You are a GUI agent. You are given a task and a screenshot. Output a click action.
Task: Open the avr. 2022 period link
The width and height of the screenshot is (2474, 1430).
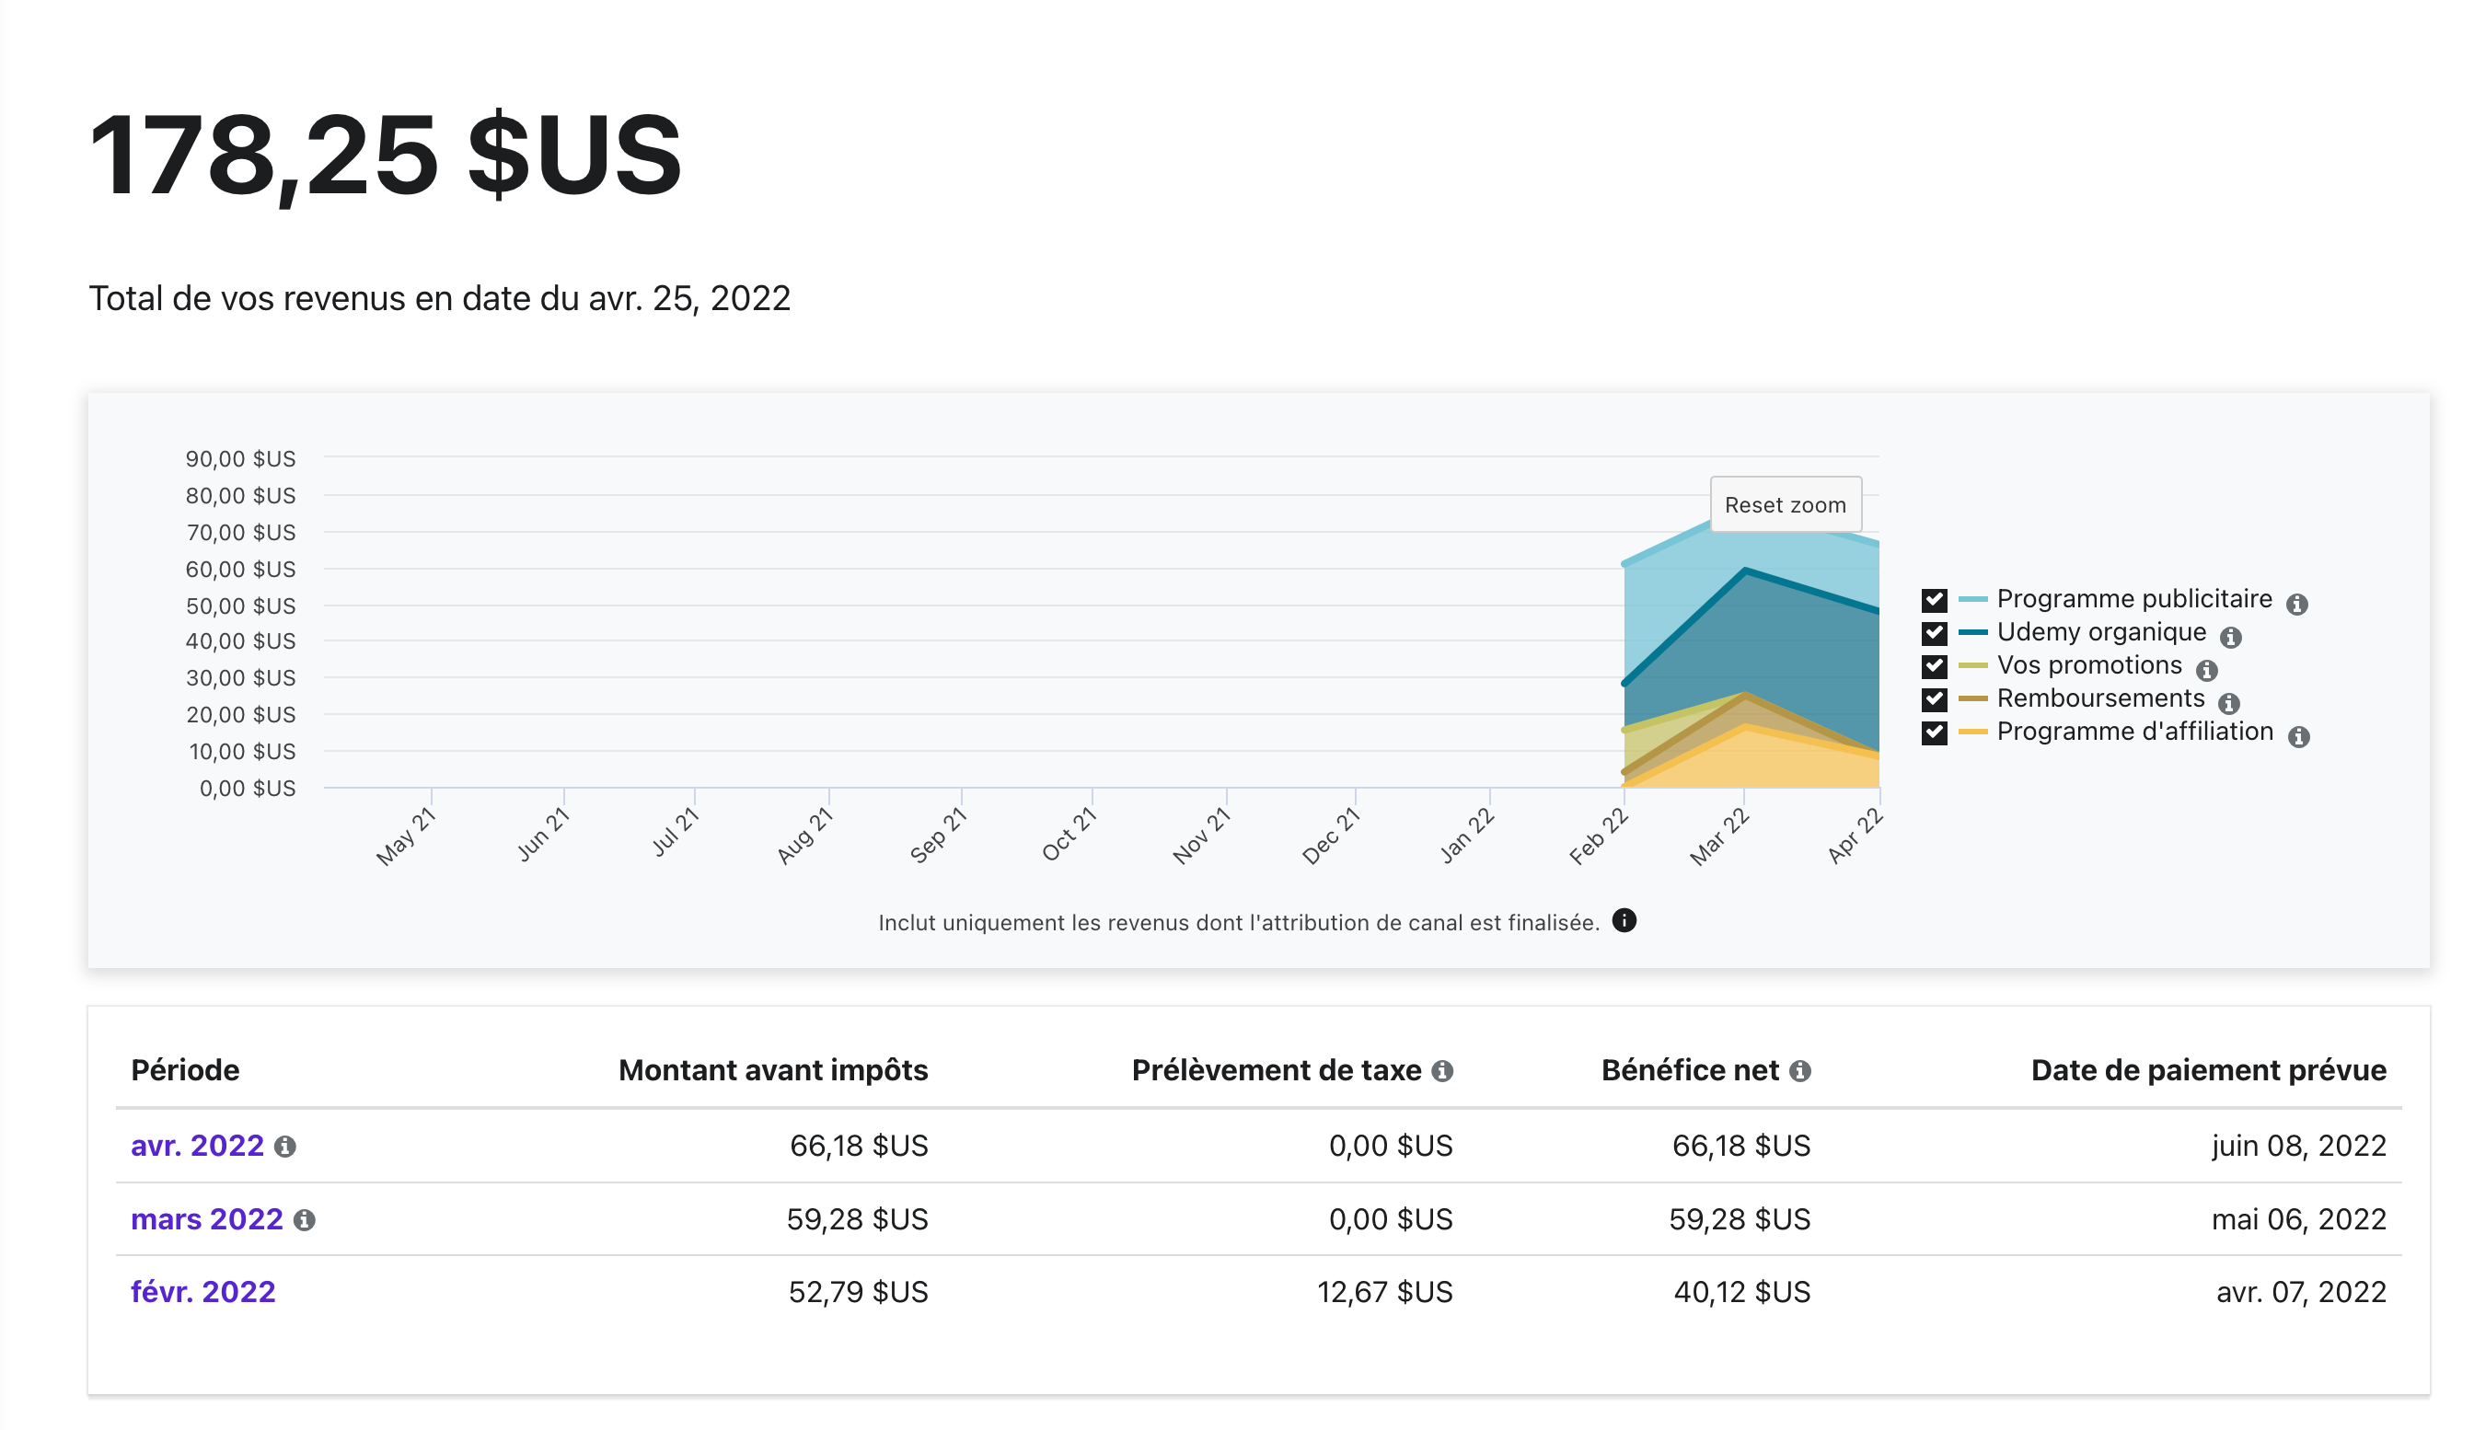point(197,1146)
